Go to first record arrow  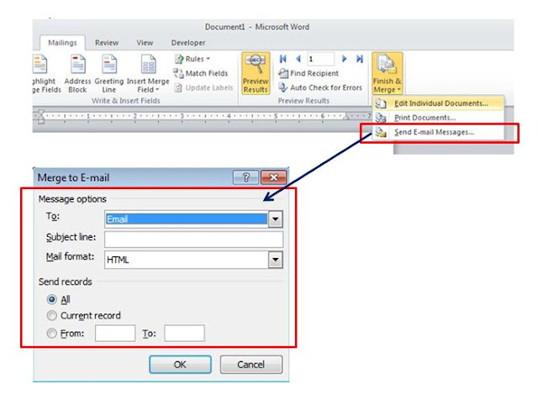(283, 59)
